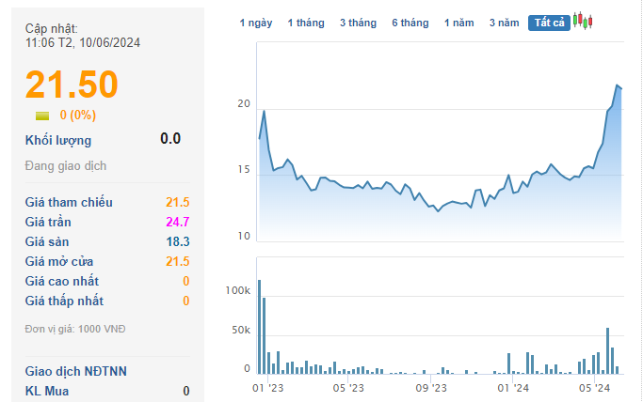Screen dimensions: 643x402
Task: Click the tall volume bar near 05 '24
Action: (607, 350)
